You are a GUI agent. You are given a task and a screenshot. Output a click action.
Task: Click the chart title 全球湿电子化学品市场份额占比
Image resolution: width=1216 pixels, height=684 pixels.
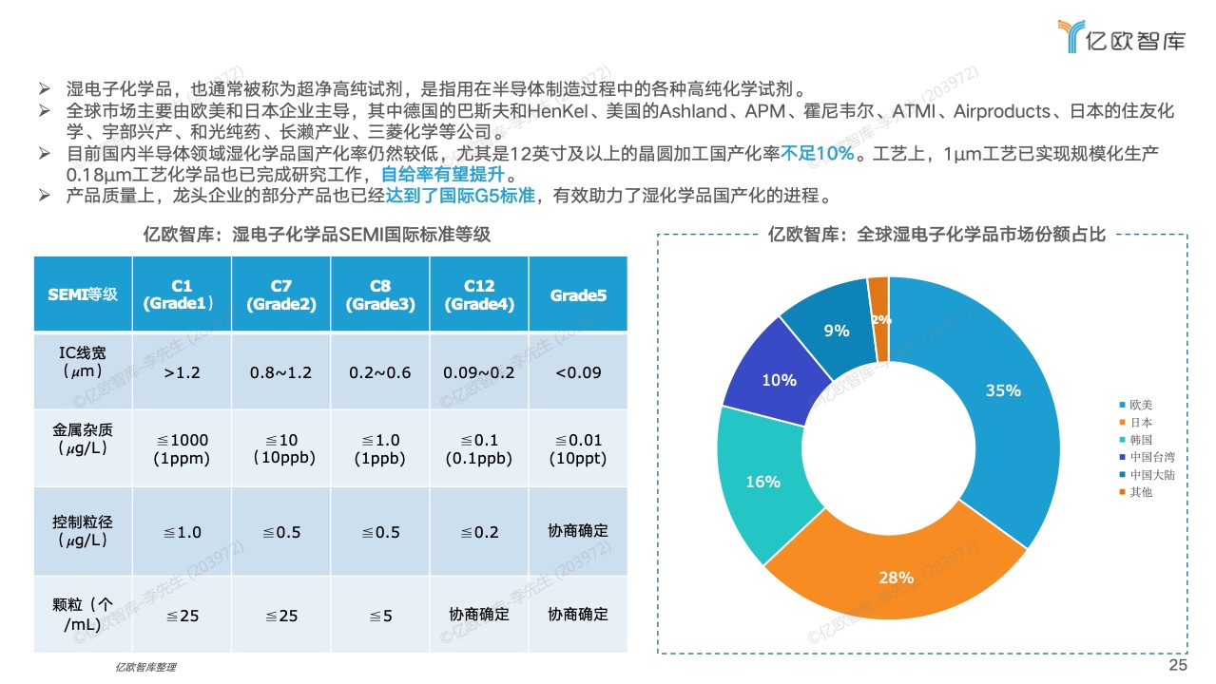click(981, 234)
